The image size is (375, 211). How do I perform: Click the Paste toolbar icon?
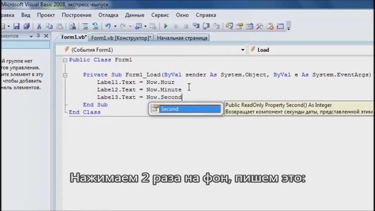60,26
